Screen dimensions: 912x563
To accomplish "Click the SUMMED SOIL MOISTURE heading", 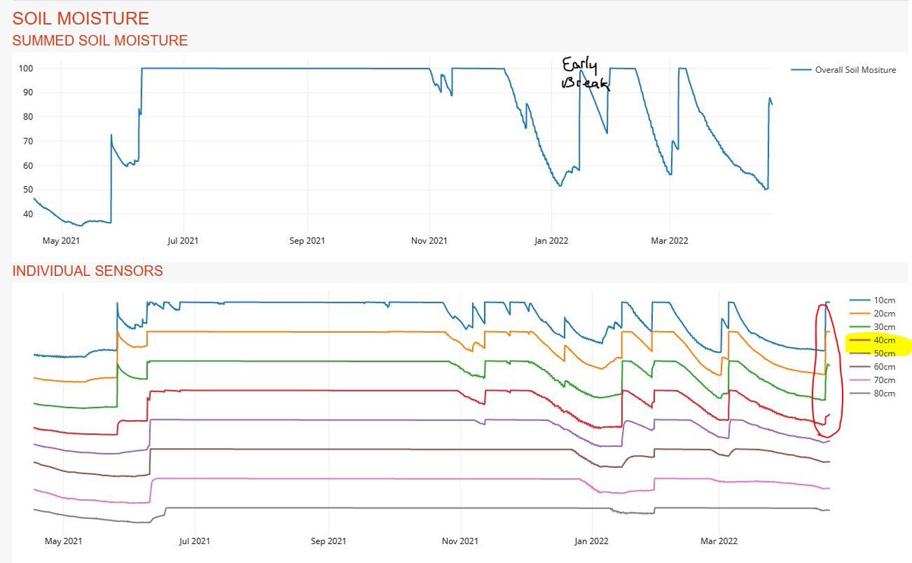I will coord(100,40).
